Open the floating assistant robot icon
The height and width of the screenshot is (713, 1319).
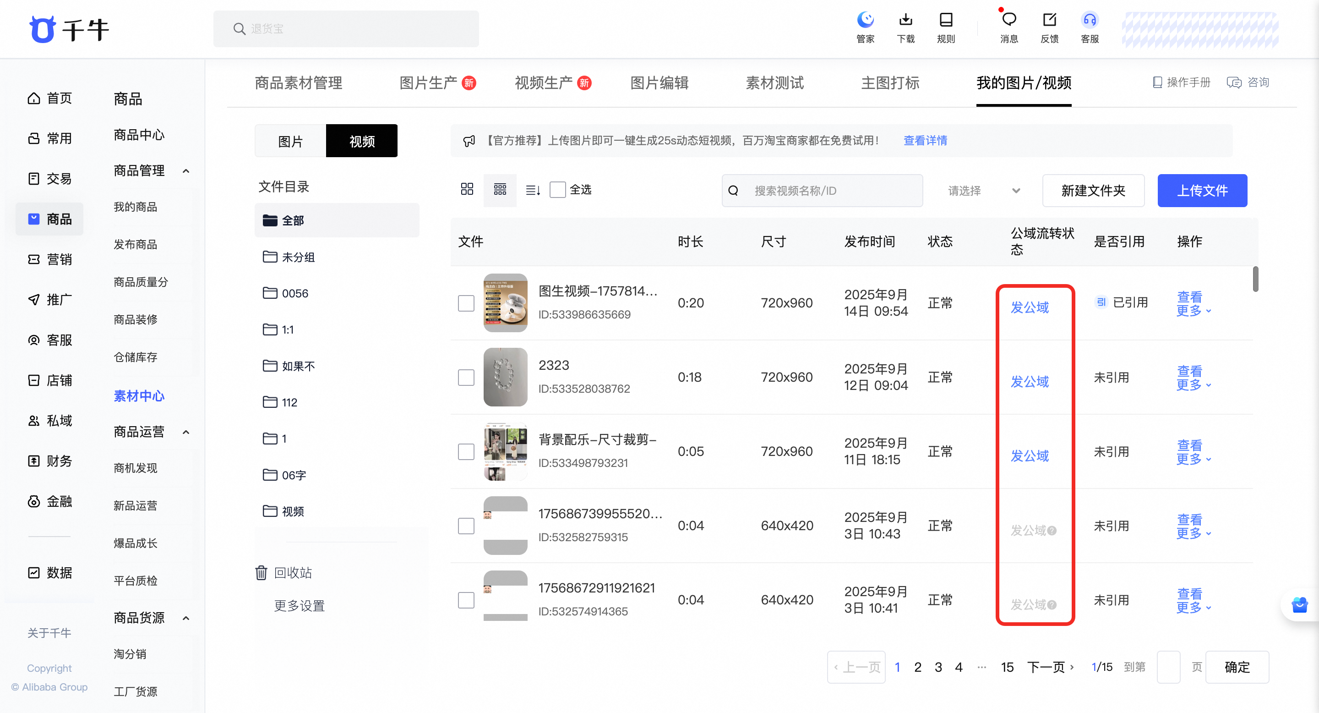coord(1300,605)
